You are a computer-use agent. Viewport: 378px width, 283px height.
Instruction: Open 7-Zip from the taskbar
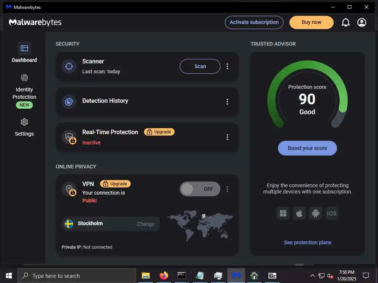click(x=272, y=276)
